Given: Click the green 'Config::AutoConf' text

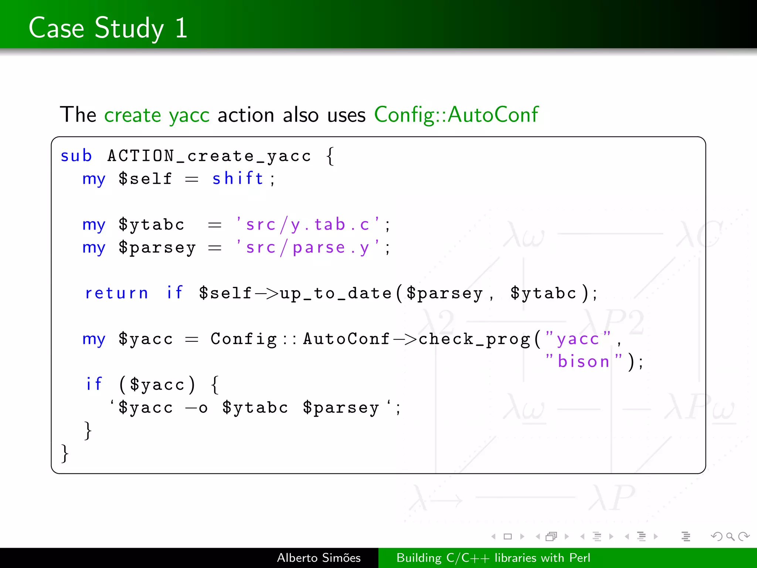Looking at the screenshot, I should [456, 115].
